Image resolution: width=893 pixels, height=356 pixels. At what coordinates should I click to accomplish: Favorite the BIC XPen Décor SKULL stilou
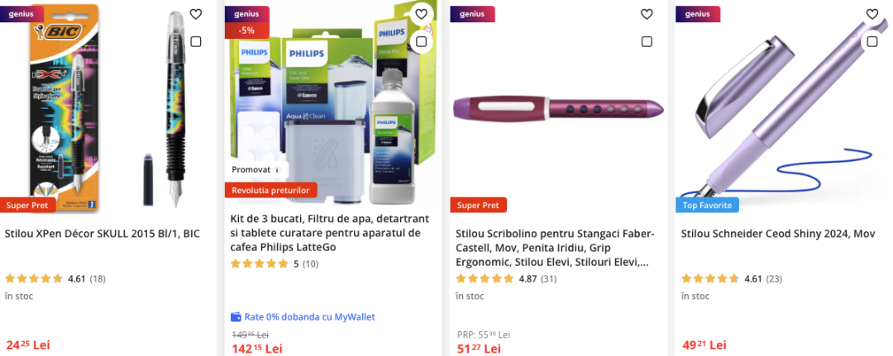point(196,14)
